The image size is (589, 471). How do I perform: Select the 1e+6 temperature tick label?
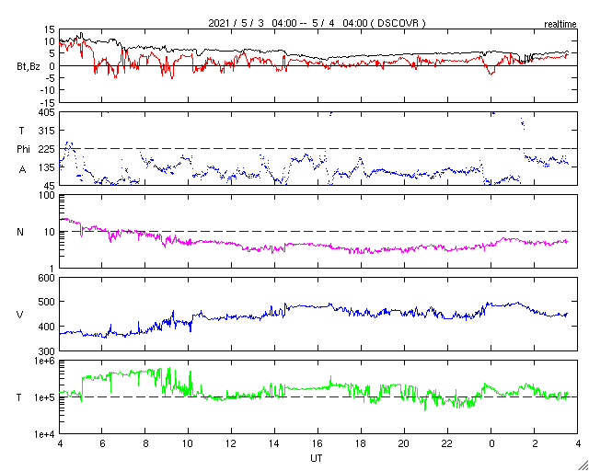[44, 362]
